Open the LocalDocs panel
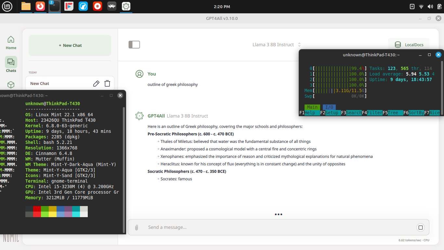 click(x=409, y=45)
